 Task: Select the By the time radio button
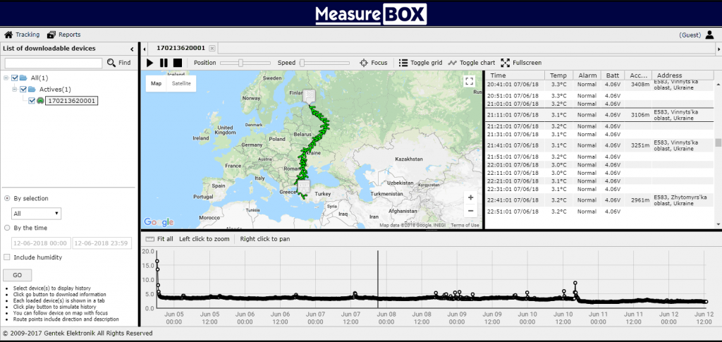[7, 228]
